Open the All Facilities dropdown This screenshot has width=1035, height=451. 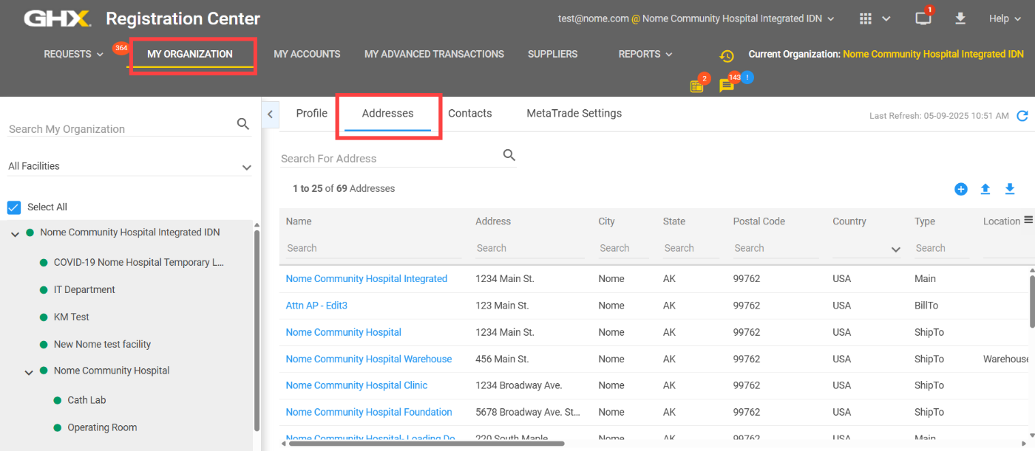click(x=246, y=167)
